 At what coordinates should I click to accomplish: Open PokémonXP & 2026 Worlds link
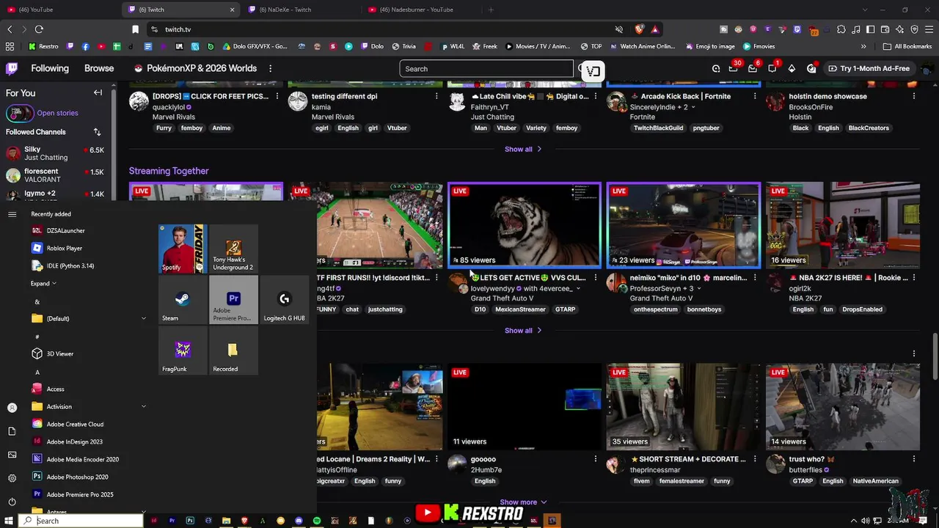pyautogui.click(x=195, y=68)
